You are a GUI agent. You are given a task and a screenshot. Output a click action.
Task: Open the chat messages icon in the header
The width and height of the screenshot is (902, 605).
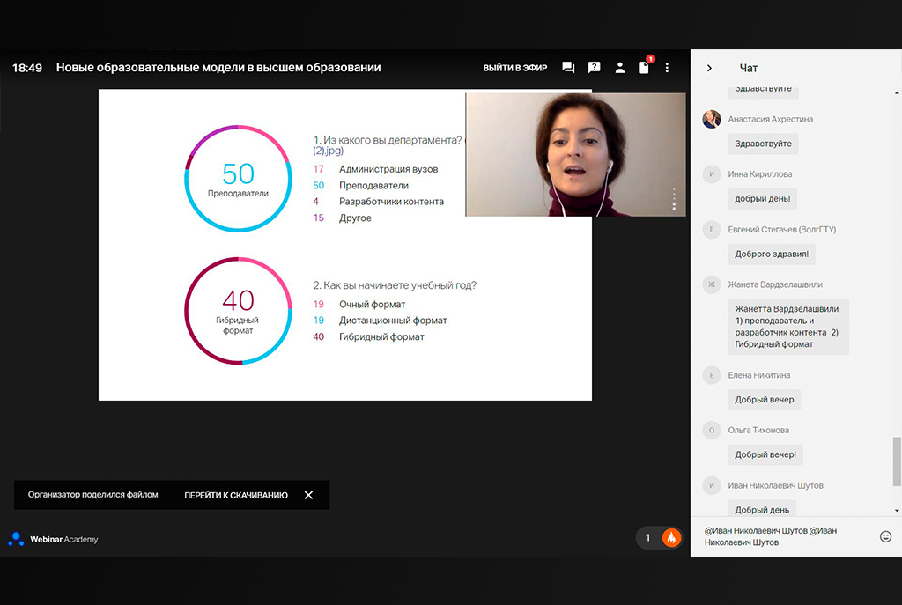[x=568, y=68]
